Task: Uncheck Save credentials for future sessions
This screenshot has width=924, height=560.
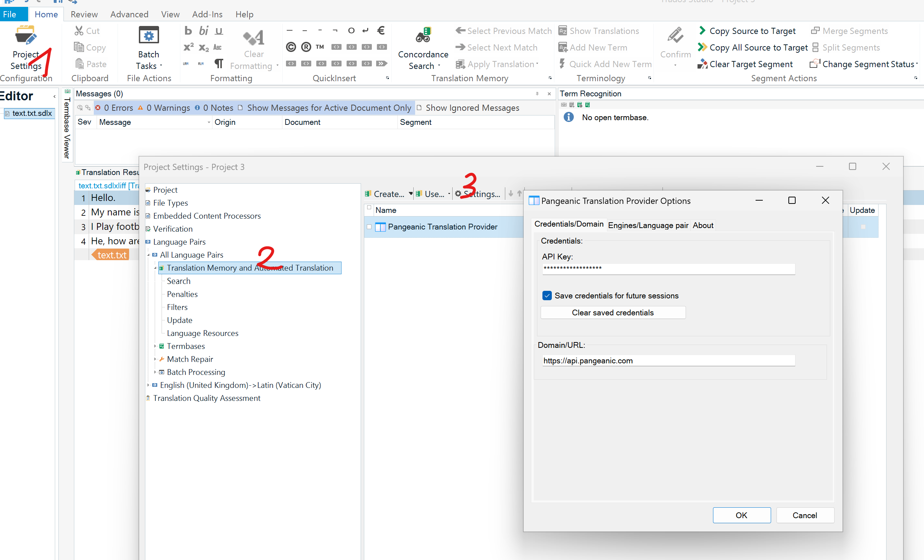Action: tap(547, 296)
